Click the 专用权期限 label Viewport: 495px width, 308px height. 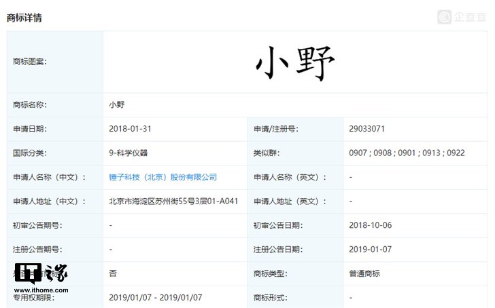(34, 298)
